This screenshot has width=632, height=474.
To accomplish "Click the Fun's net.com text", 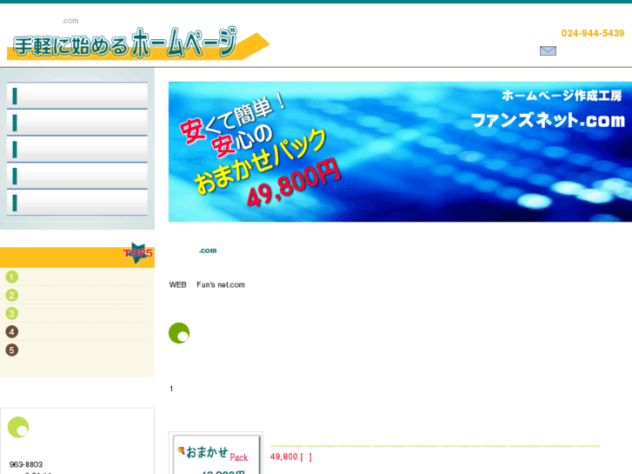I will (221, 284).
